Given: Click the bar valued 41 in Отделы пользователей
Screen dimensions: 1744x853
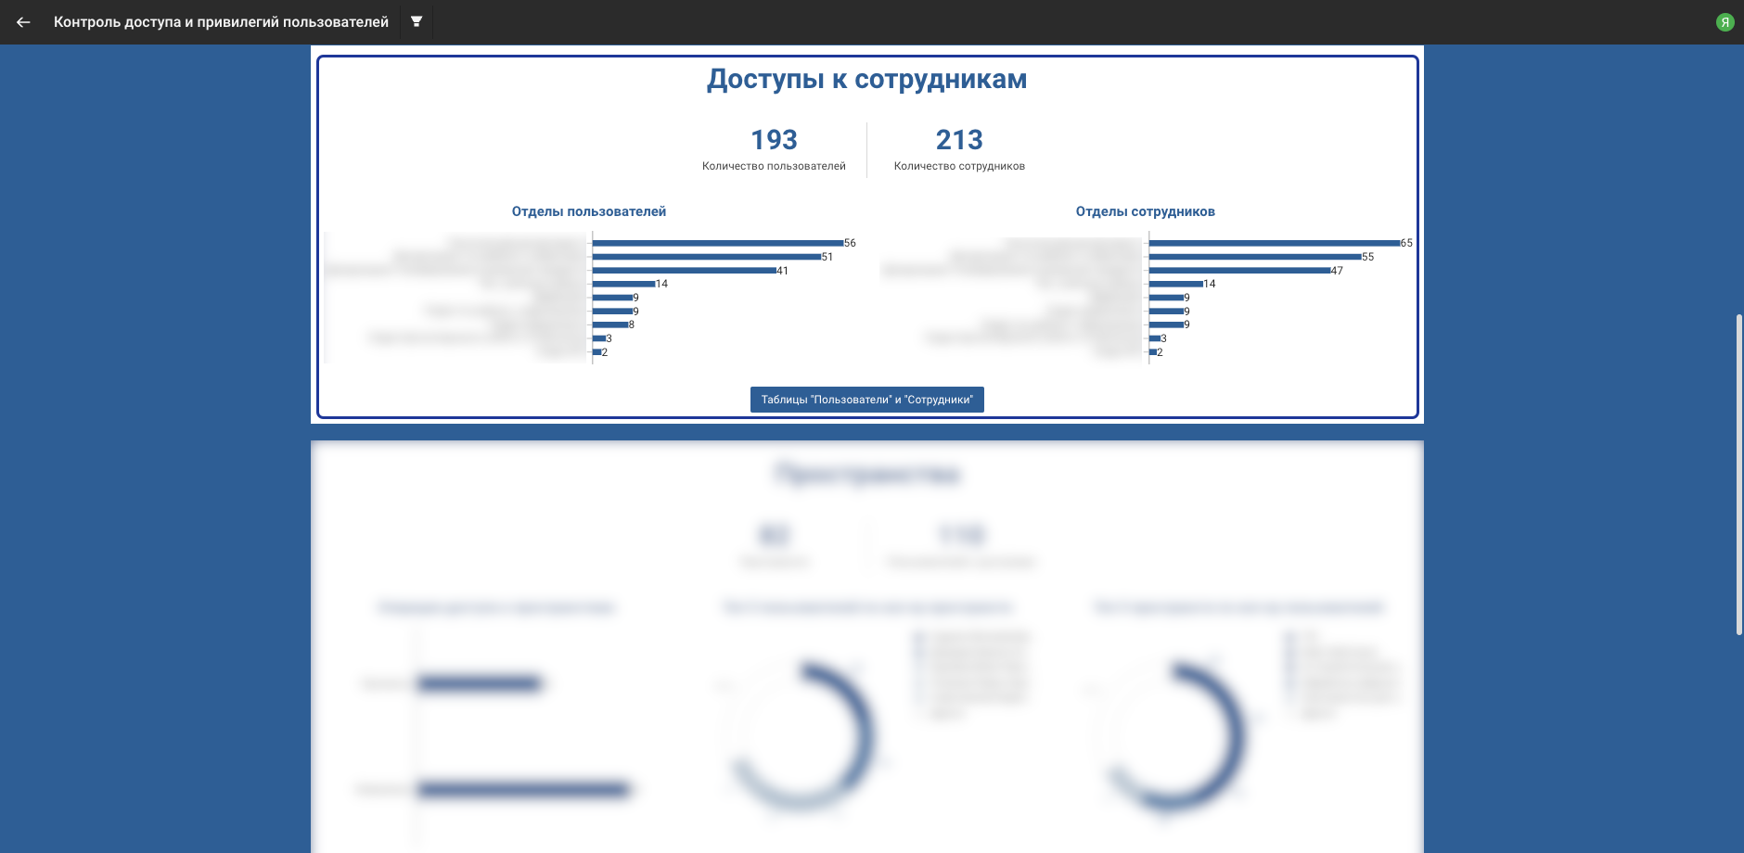Looking at the screenshot, I should [684, 271].
